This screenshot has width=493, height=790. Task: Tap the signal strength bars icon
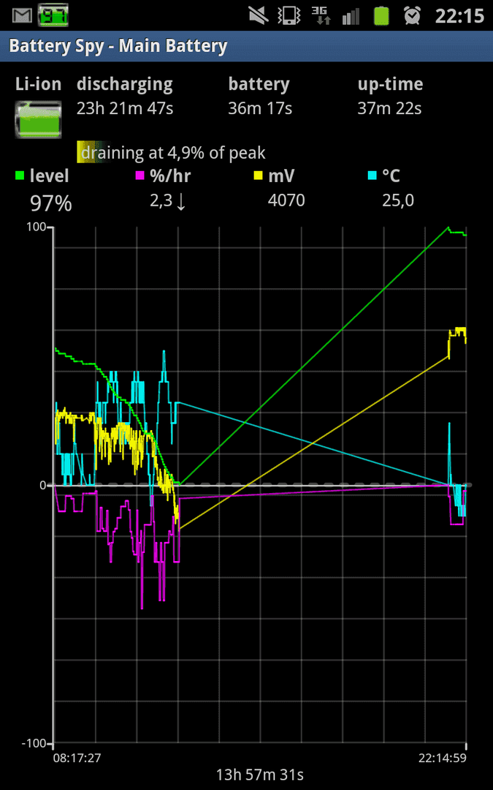[351, 16]
